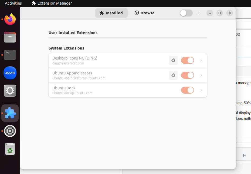Open Extension Manager icon in the dock
Viewport: 251px width, 174px height.
pos(10,113)
